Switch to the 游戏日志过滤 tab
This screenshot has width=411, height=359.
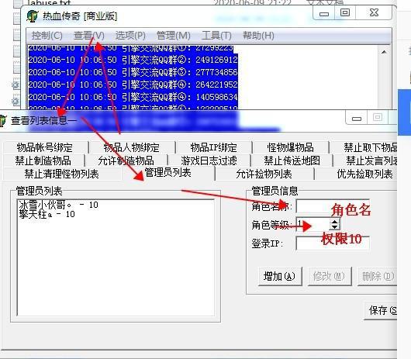209,161
